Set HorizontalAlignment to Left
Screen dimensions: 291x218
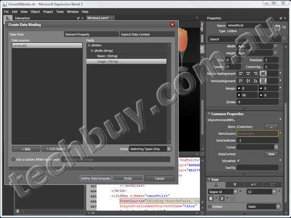pos(241,73)
